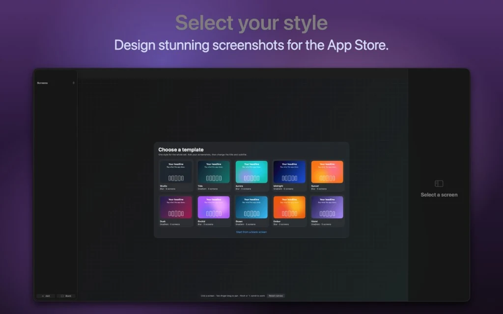The image size is (503, 314).
Task: Click the Select a screen placeholder text
Action: click(439, 195)
